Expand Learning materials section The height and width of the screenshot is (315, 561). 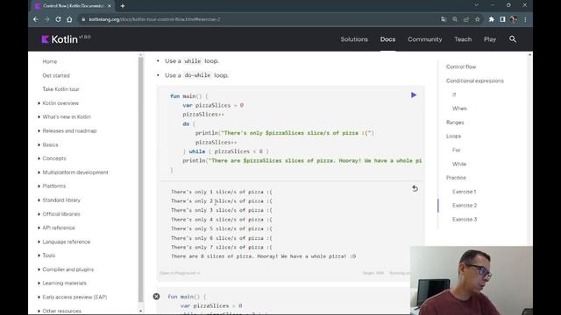pyautogui.click(x=64, y=283)
